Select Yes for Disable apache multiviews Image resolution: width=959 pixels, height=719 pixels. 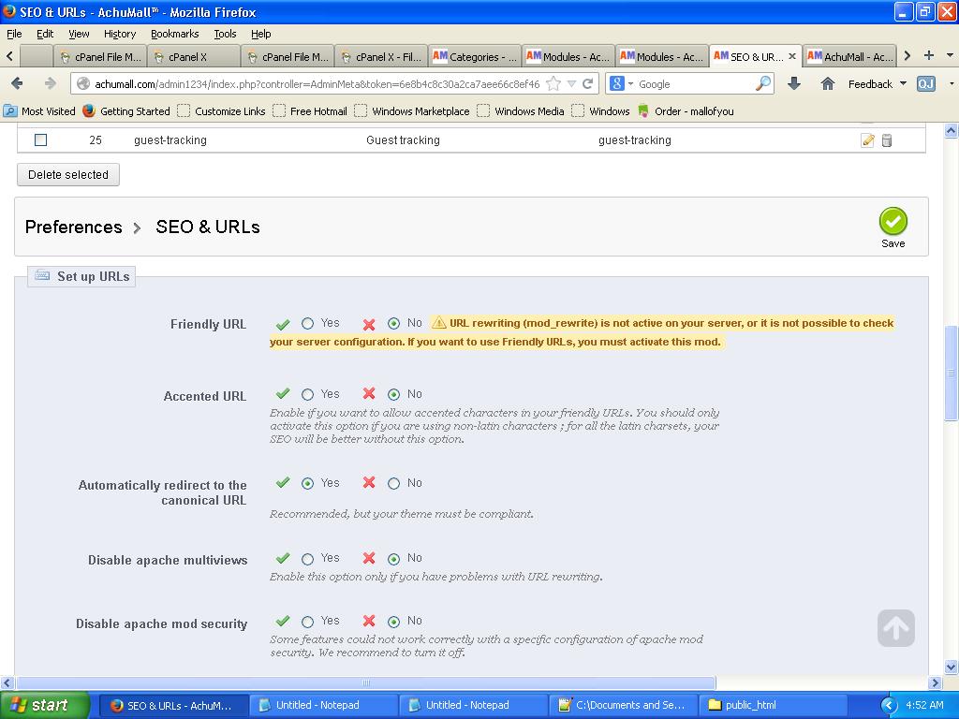[x=307, y=559]
